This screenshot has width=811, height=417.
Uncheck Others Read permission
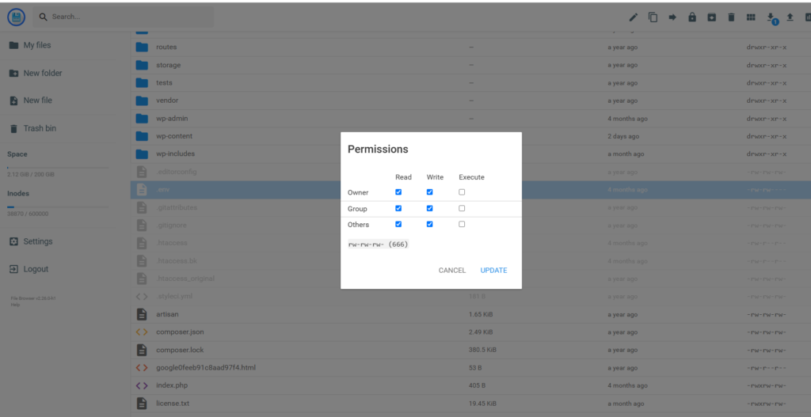pyautogui.click(x=398, y=224)
